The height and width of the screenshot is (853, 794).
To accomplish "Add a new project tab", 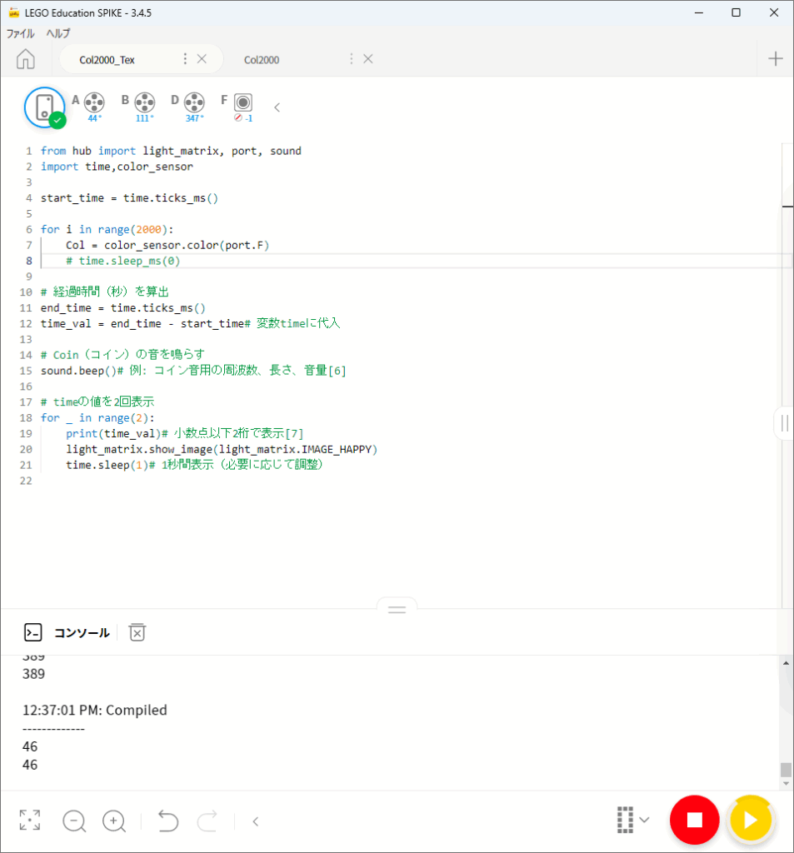I will point(776,59).
